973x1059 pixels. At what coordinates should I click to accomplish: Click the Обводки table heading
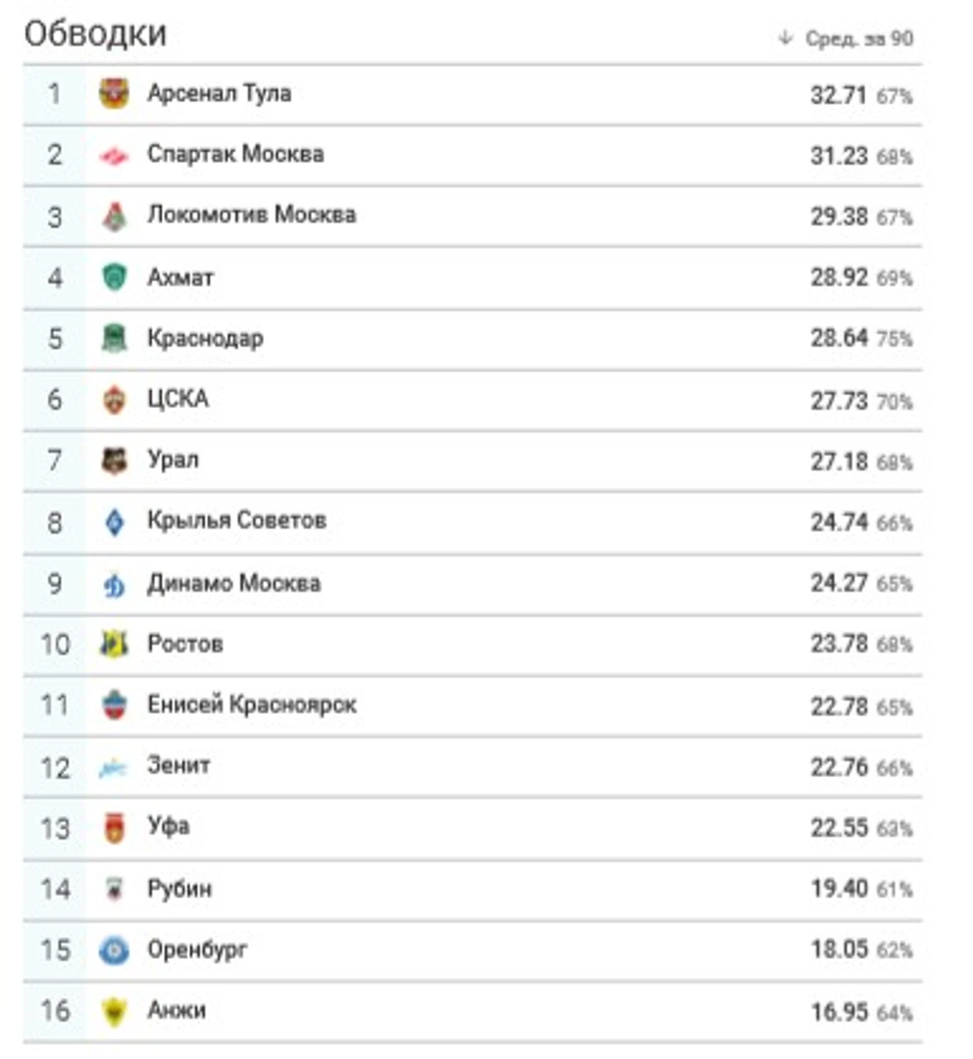[95, 34]
